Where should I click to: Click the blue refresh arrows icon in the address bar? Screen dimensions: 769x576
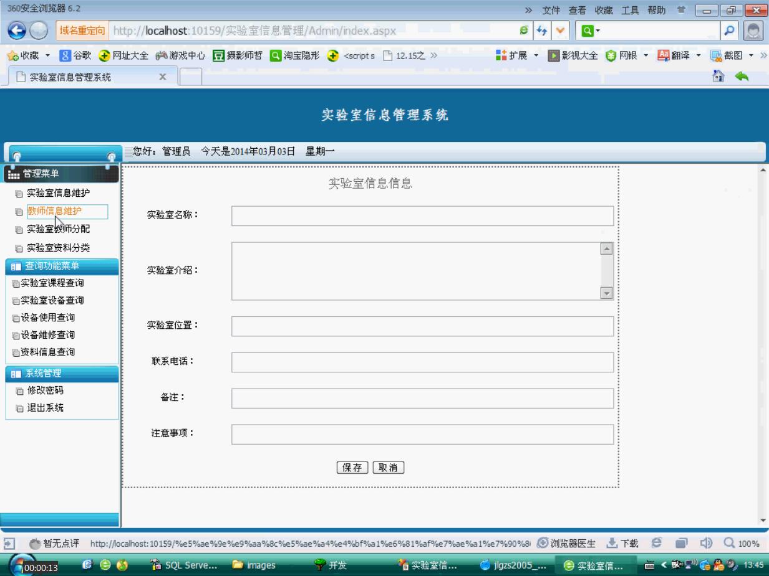(543, 30)
